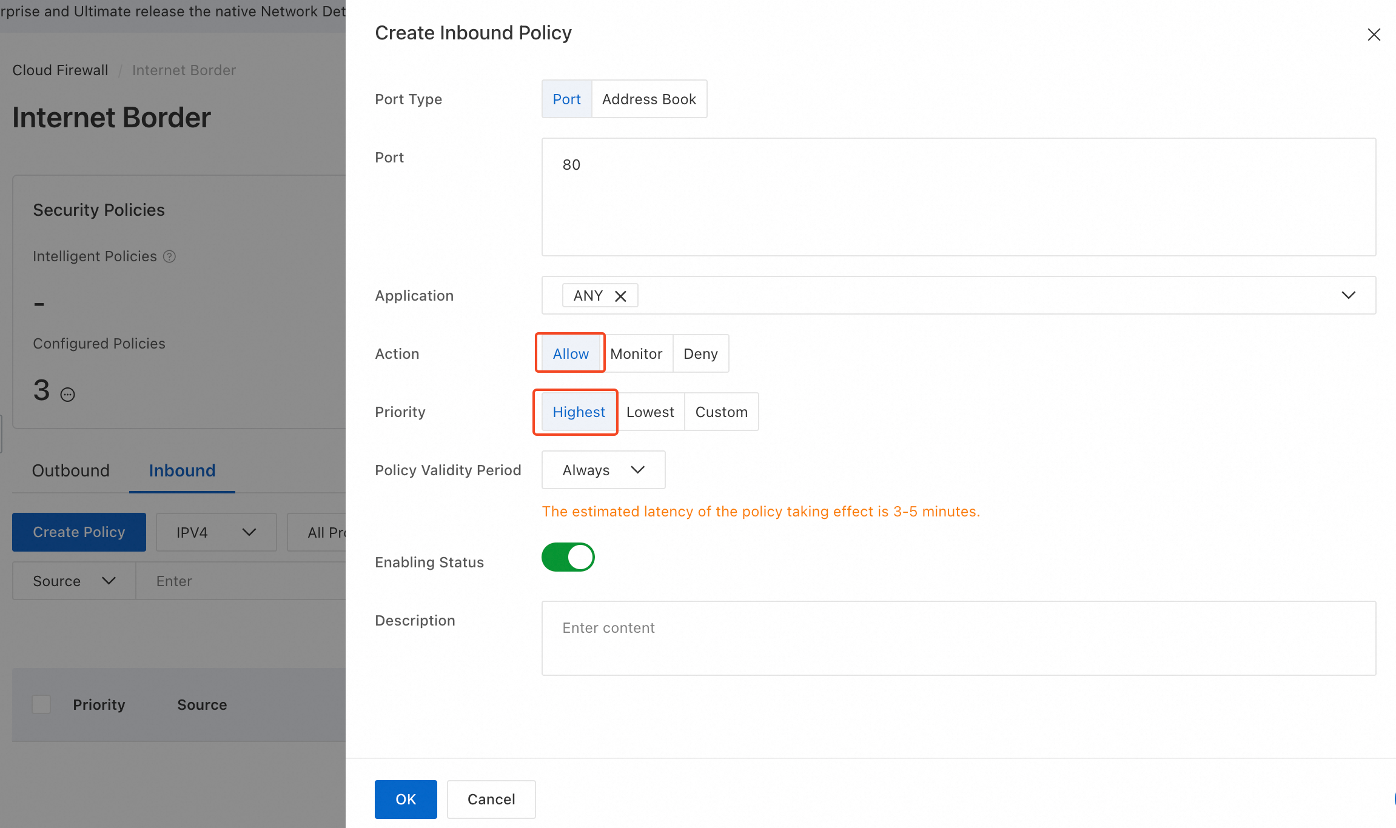Open the Policy Validity Period dropdown
1396x828 pixels.
[x=603, y=470]
